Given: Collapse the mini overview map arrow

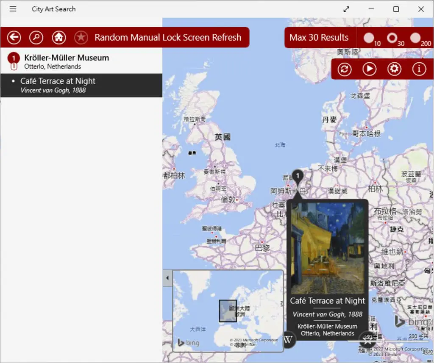Looking at the screenshot, I should (x=167, y=278).
